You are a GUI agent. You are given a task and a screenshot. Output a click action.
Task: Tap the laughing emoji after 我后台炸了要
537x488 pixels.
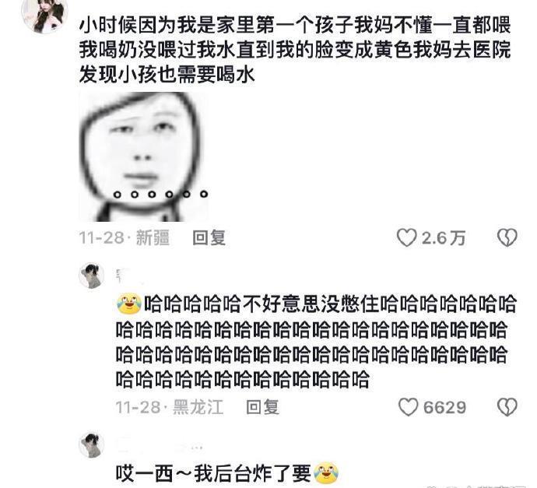click(x=326, y=473)
